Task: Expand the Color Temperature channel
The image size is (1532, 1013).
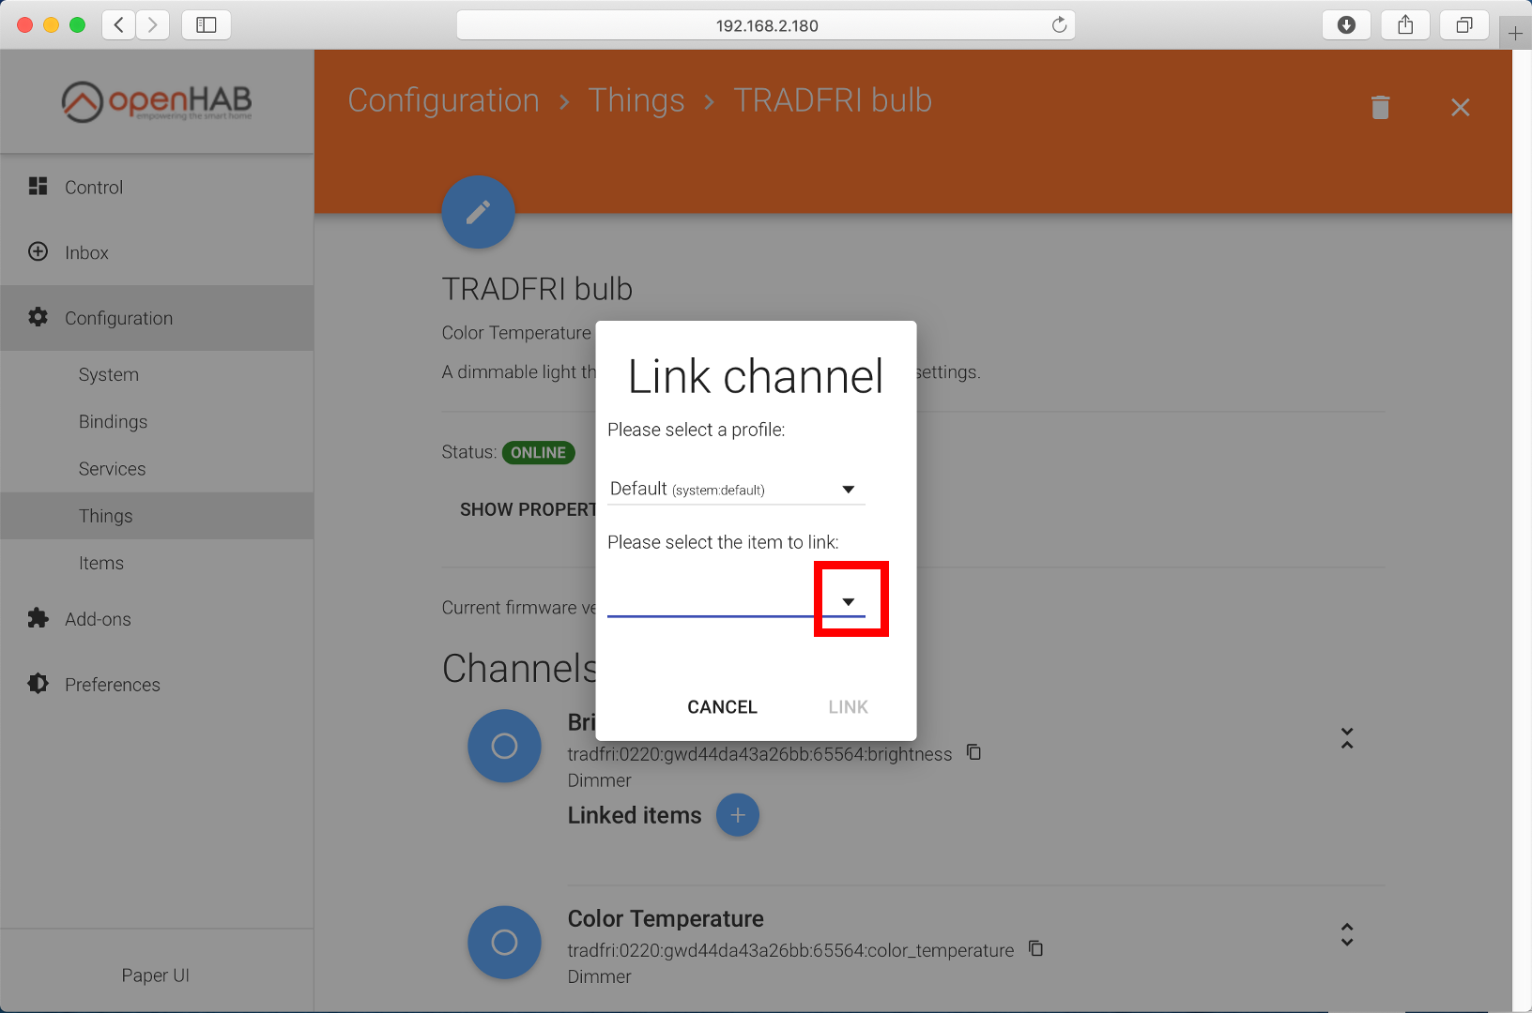Action: [1347, 934]
